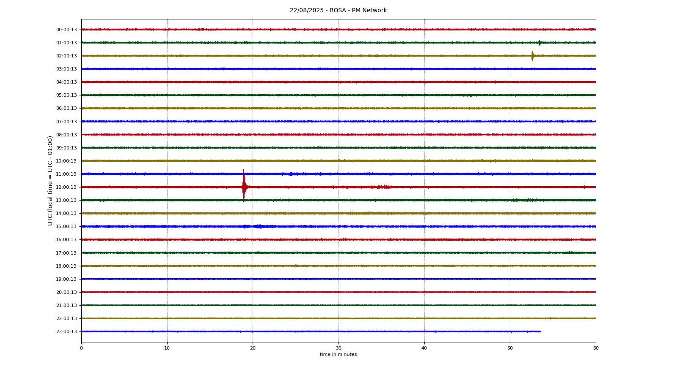The height and width of the screenshot is (380, 677).
Task: Select the 23:00:13 row label
Action: [66, 331]
